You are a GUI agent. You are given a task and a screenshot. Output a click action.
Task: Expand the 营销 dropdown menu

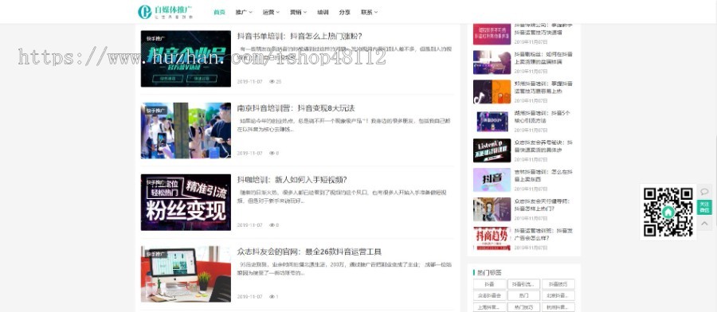[x=298, y=12]
